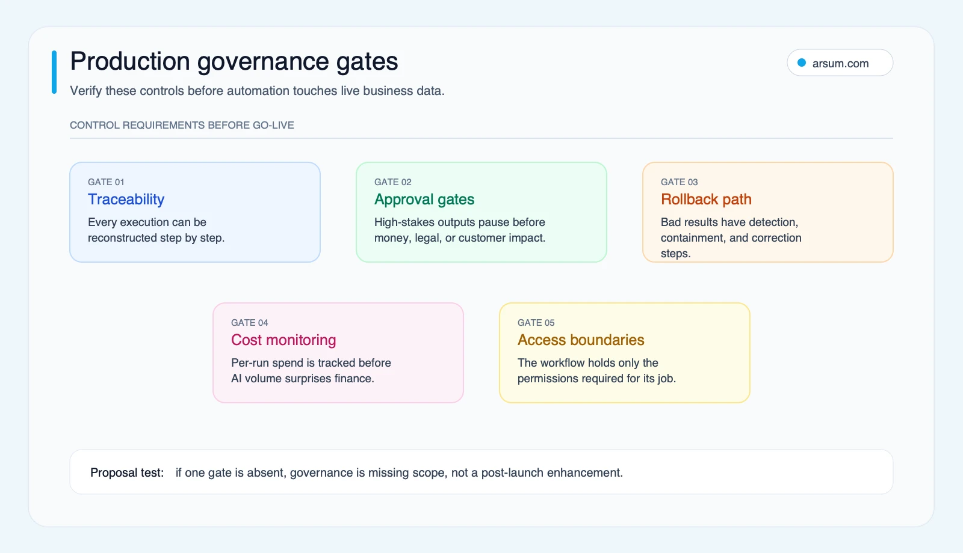
Task: Click 'The workflow holds only' description
Action: 596,371
